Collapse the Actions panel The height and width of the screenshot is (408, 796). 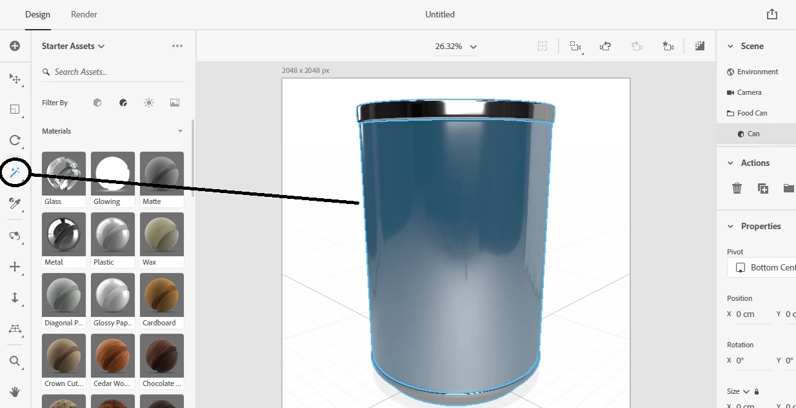click(730, 163)
